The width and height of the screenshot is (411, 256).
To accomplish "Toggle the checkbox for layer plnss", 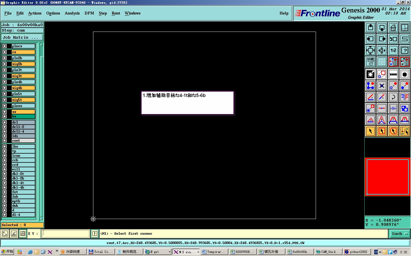I will click(x=5, y=106).
